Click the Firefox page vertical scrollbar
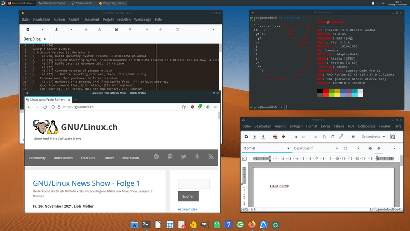 pos(219,115)
